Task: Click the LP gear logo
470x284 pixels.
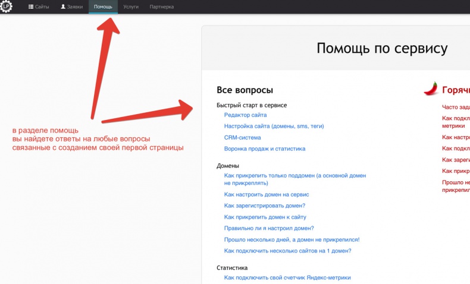Action: [x=6, y=6]
